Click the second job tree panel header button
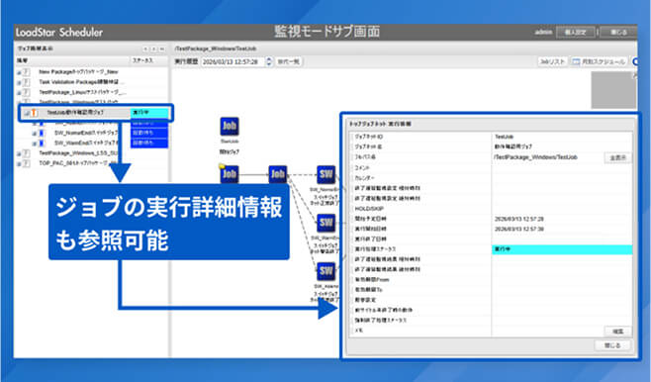The height and width of the screenshot is (382, 651). (x=153, y=49)
